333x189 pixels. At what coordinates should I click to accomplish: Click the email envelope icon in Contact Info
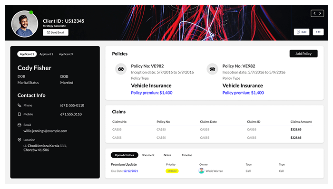[20, 125]
